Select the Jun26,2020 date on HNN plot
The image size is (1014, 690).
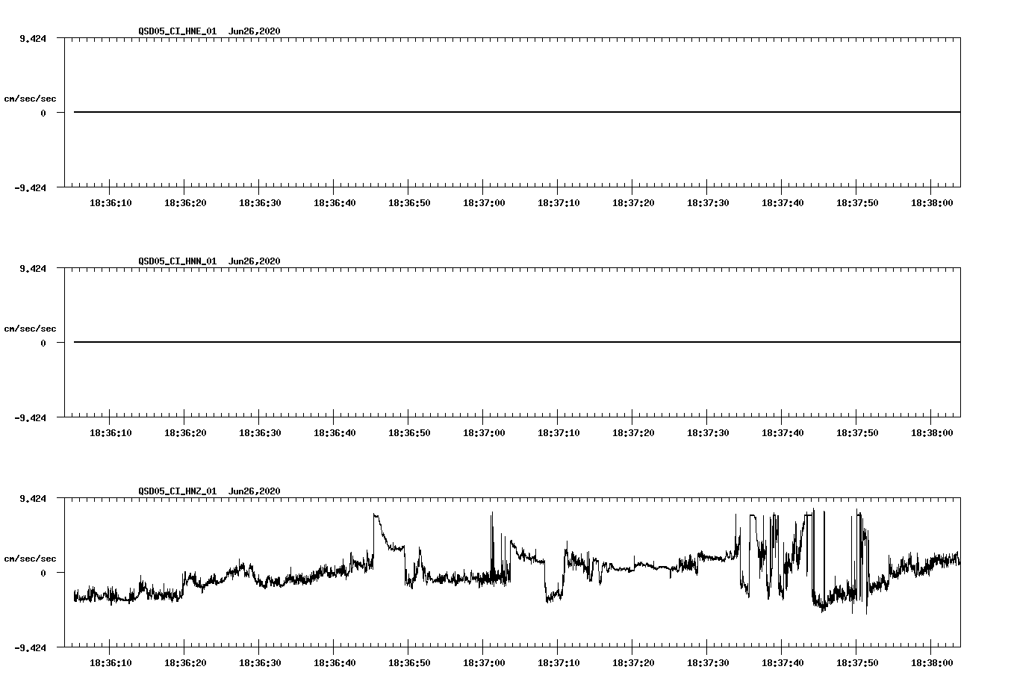(255, 261)
